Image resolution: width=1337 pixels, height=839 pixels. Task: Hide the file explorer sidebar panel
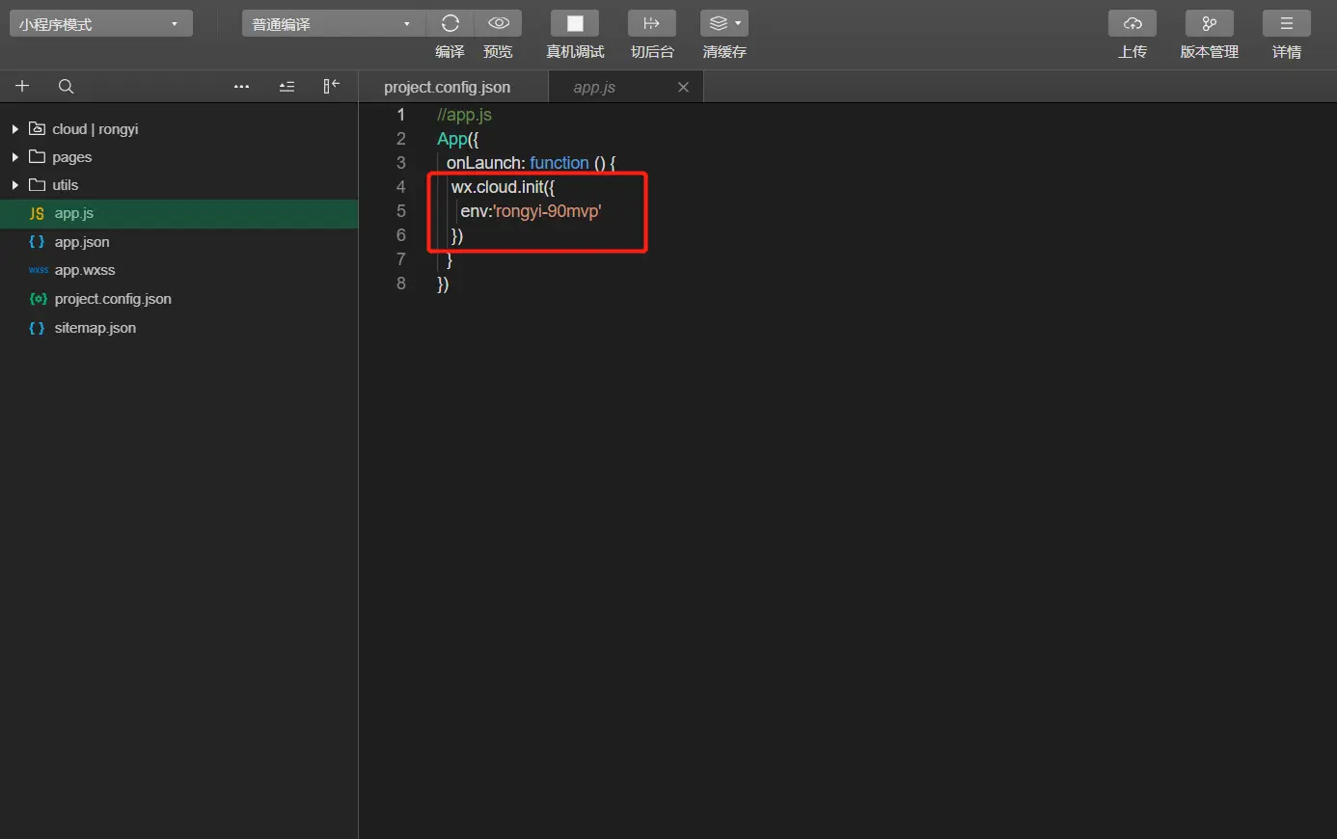click(331, 86)
